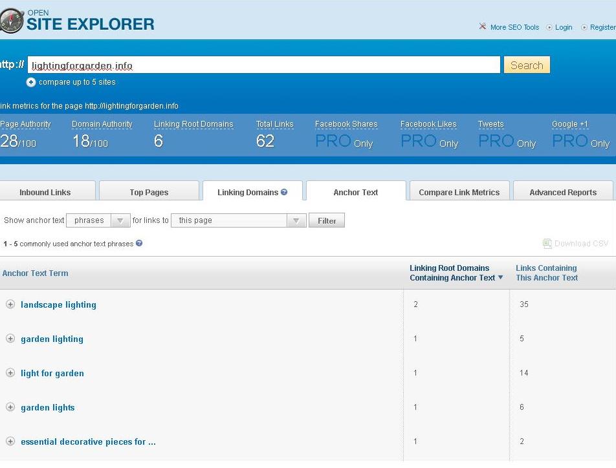Image resolution: width=616 pixels, height=468 pixels.
Task: Expand the garden lights row
Action: (10, 407)
